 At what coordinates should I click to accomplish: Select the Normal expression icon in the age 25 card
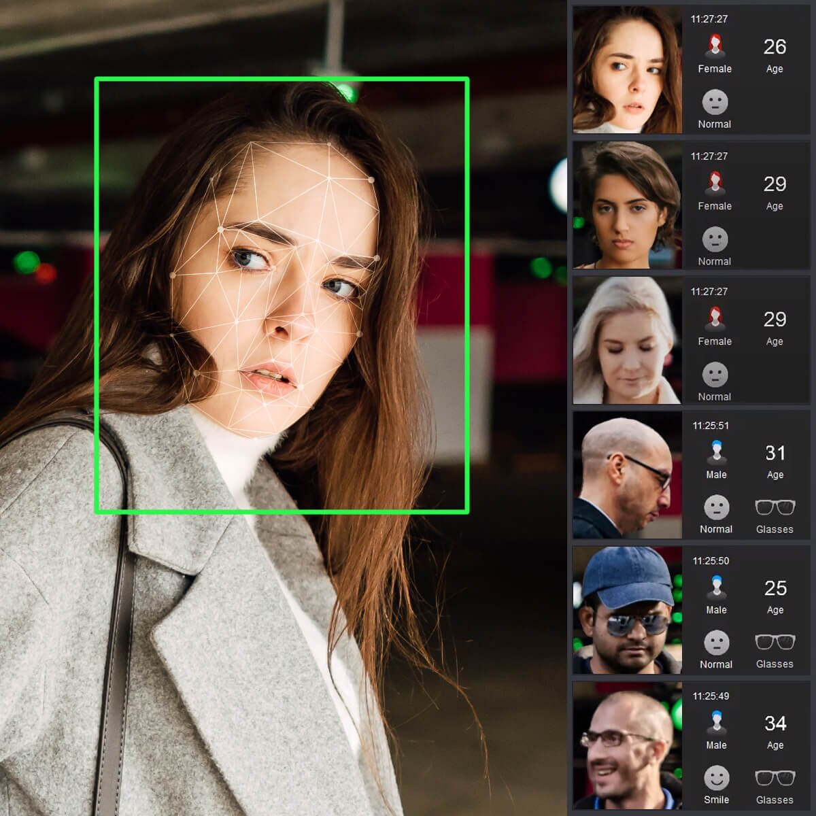[716, 642]
